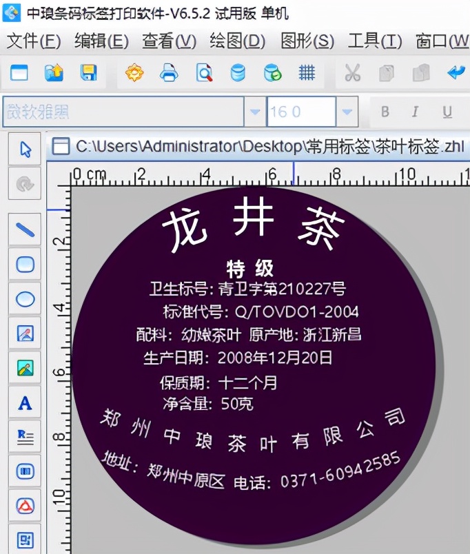Screen dimensions: 470x554
Task: Open database settings cylinder icon
Action: pos(238,73)
